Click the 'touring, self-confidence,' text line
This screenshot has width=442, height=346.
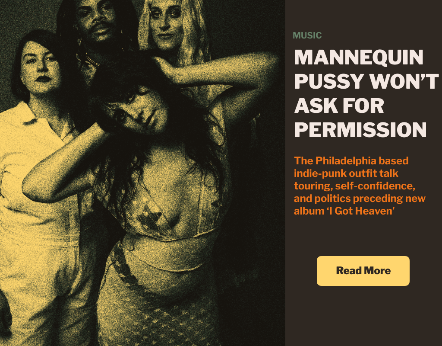point(355,186)
